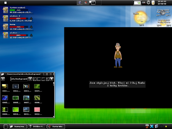Image resolution: width=172 pixels, height=129 pixels.
Task: Click the empty square button in bottom taskbar
Action: coord(6,127)
